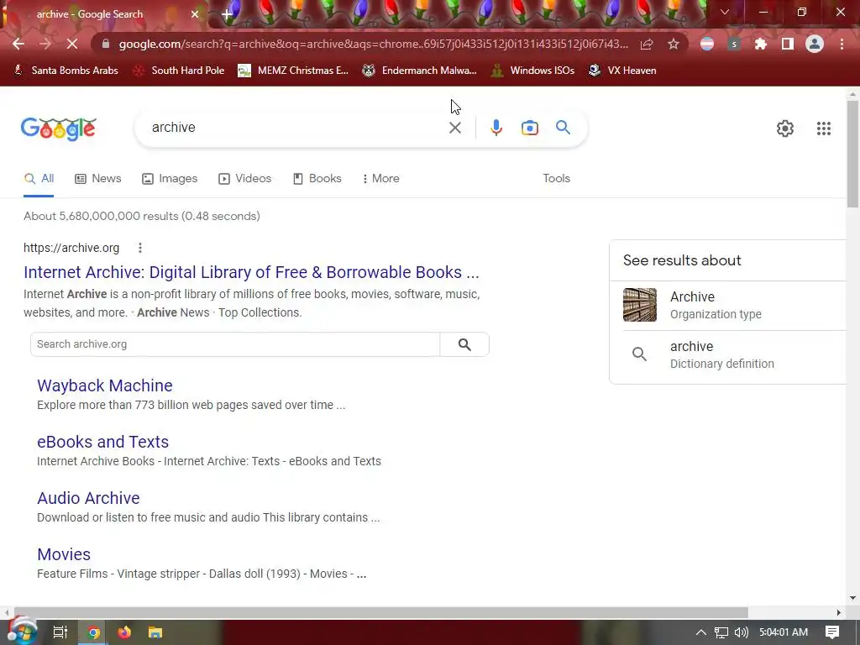The image size is (860, 645).
Task: Switch to the News tab
Action: [98, 178]
